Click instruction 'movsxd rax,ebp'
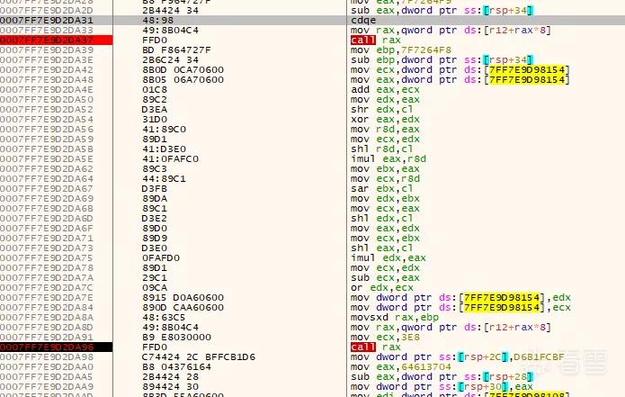625x397 pixels. click(395, 317)
